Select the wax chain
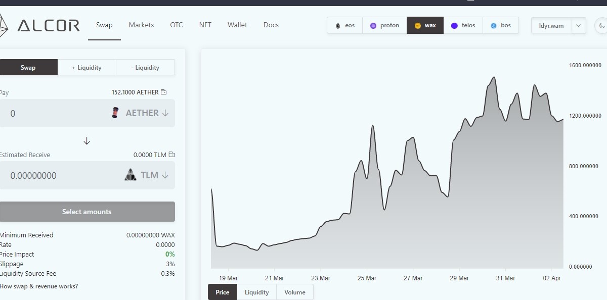Viewport: 607px width, 300px height. click(x=425, y=25)
